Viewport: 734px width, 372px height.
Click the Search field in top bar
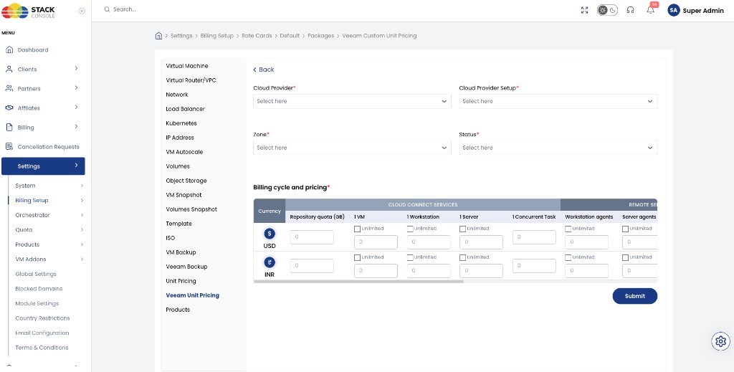[125, 9]
